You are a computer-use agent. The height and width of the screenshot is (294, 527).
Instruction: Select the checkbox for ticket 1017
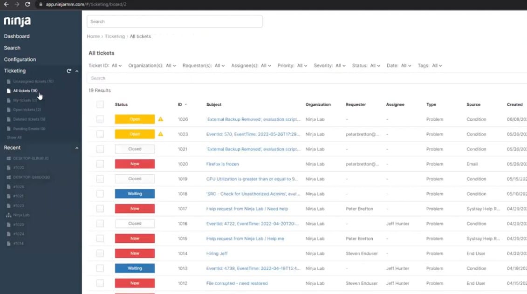(x=100, y=208)
